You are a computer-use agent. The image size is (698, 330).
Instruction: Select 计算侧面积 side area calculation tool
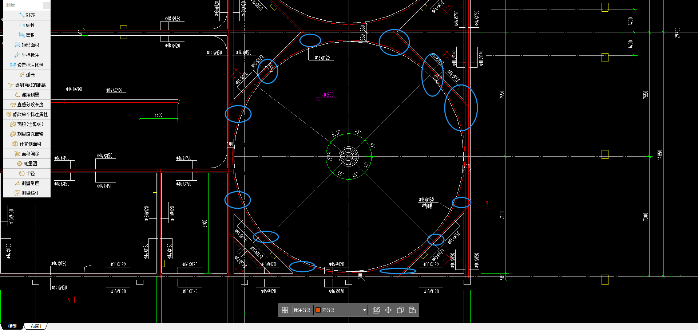27,144
